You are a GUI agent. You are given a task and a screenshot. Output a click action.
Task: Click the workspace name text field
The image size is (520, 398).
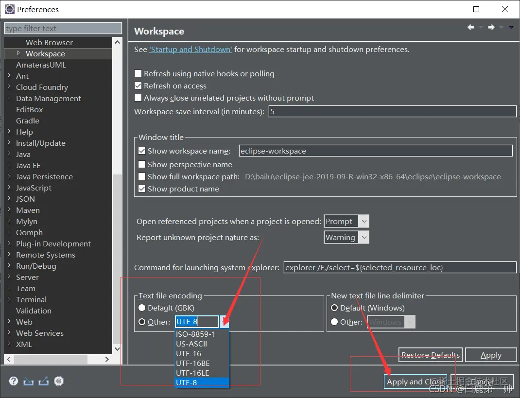(x=376, y=151)
